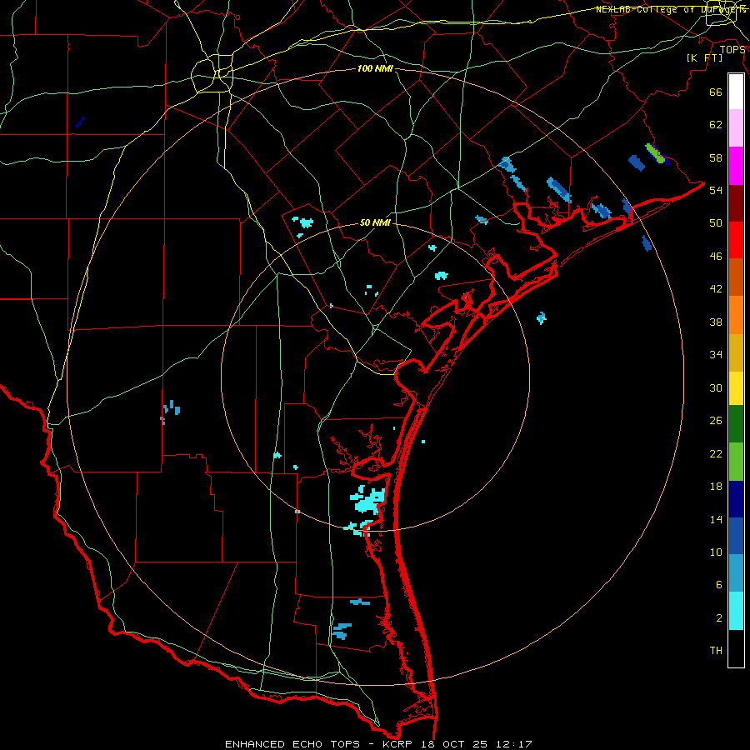
Task: Click the "18 OCT 25" date text
Action: click(x=454, y=744)
